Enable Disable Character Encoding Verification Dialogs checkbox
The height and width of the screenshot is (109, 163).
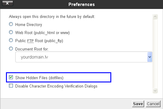click(x=11, y=86)
